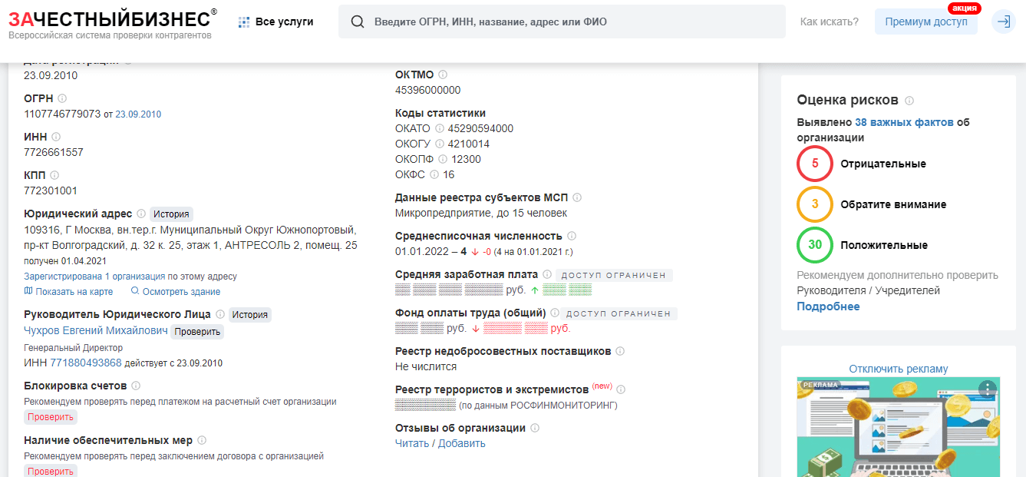The width and height of the screenshot is (1026, 477).
Task: Open "Премиум доступ" with the акция badge
Action: pos(925,22)
